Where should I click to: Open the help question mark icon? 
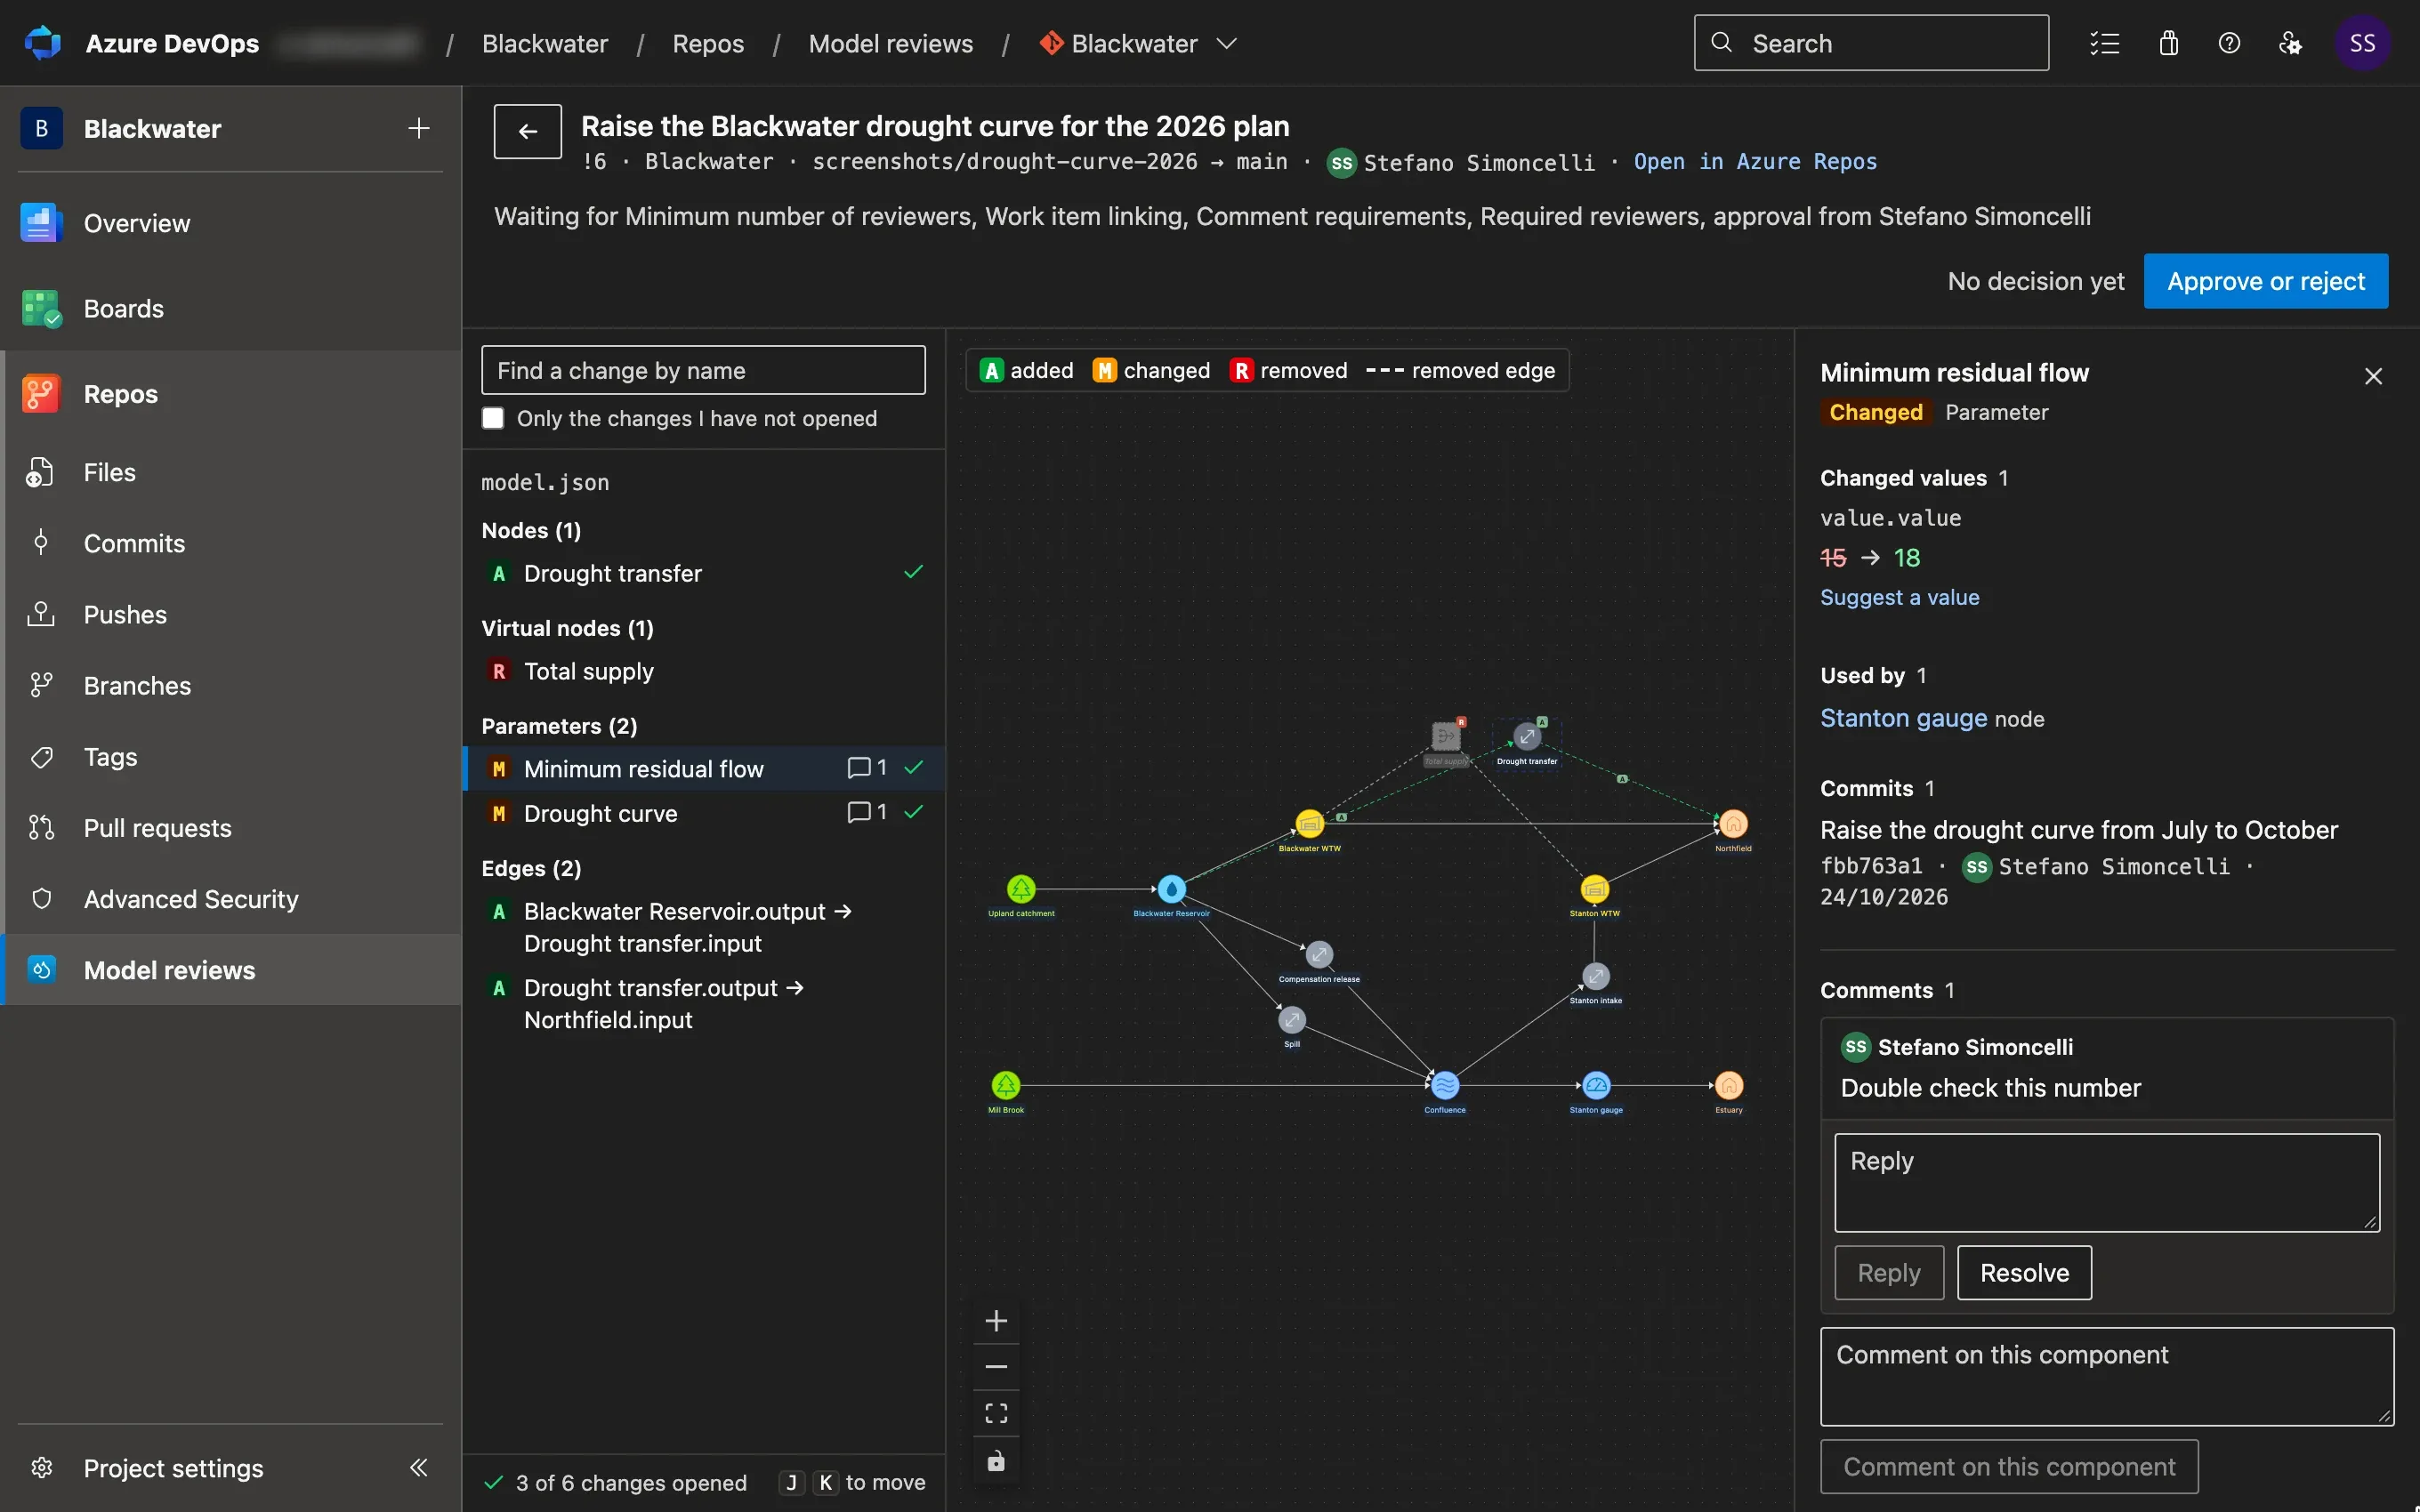[x=2229, y=43]
